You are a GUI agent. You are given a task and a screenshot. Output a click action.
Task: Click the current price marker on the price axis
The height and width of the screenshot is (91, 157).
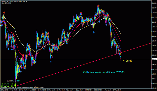pos(154,59)
